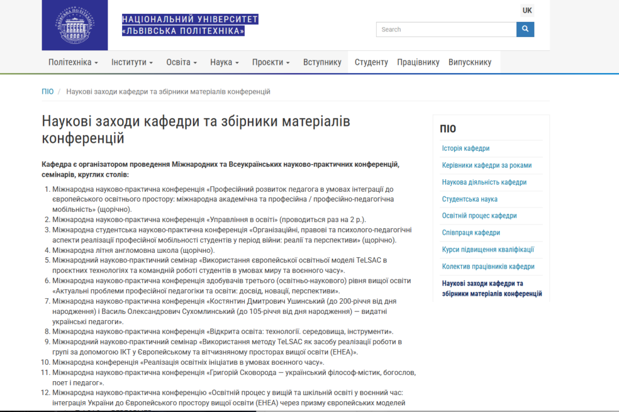Viewport: 619px width, 412px height.
Task: Open Історія кафедри sidebar link
Action: 465,148
